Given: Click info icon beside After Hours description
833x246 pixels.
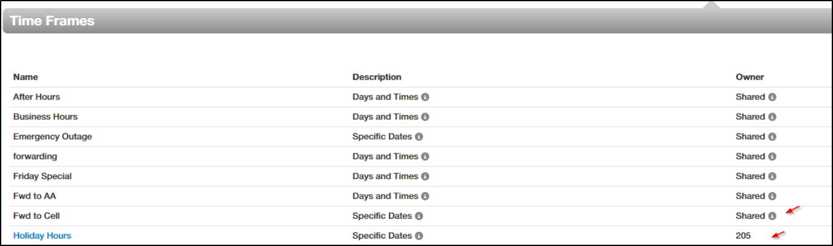Looking at the screenshot, I should pos(425,97).
